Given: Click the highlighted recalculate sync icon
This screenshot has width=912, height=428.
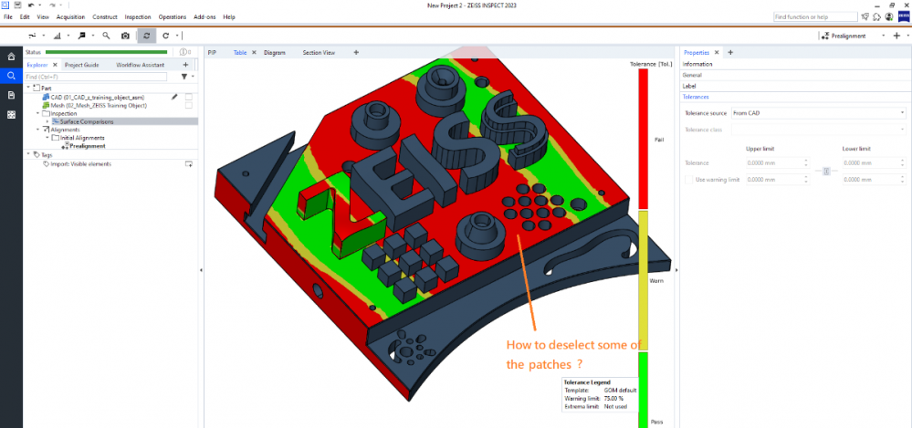Looking at the screenshot, I should pyautogui.click(x=146, y=36).
